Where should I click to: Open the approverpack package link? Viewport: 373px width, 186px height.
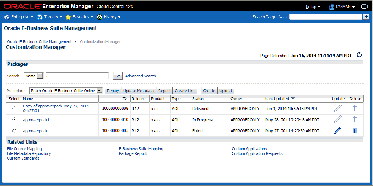pyautogui.click(x=35, y=131)
